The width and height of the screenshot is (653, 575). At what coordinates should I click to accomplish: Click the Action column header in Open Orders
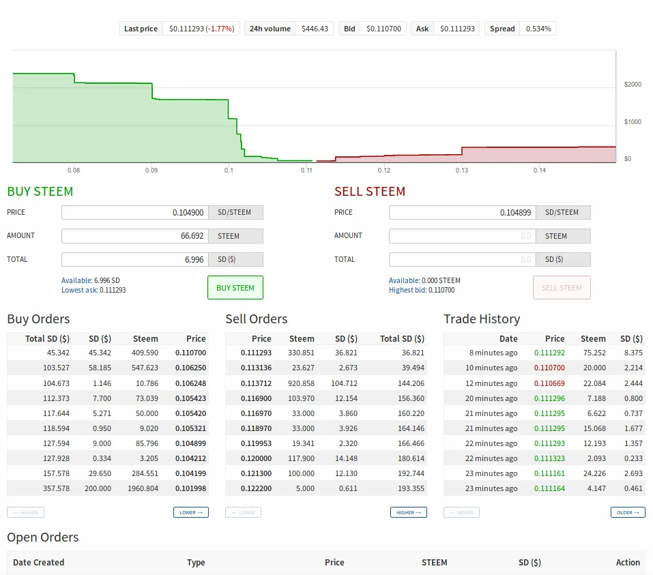point(628,562)
